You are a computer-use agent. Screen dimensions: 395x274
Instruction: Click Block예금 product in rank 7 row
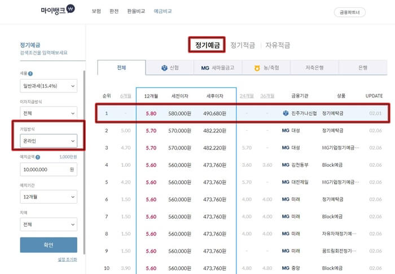pos(332,216)
